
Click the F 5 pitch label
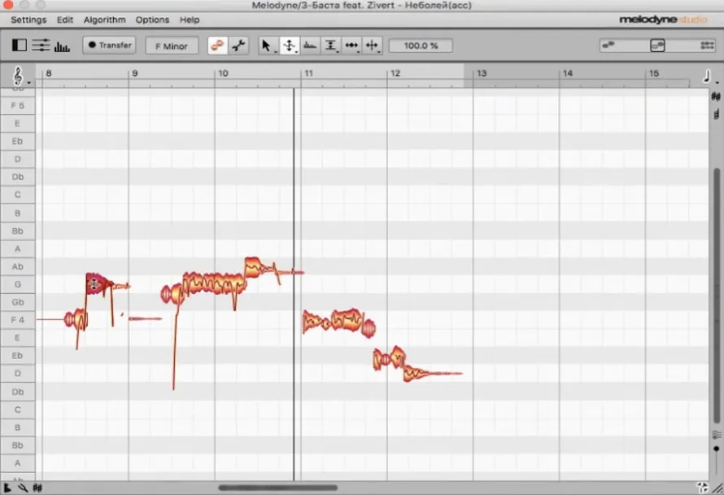(18, 106)
